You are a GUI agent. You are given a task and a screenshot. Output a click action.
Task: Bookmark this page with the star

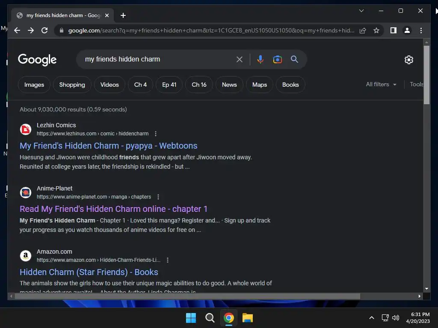click(376, 30)
